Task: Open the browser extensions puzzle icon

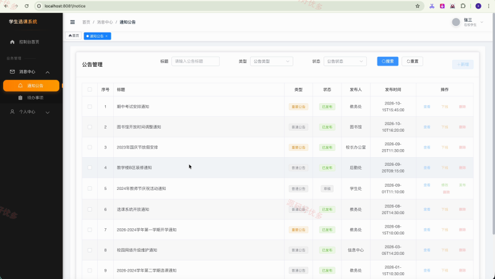Action: 463,6
